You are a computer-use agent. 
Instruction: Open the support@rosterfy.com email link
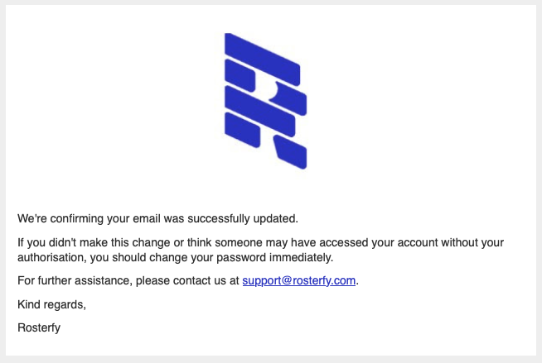pos(299,280)
